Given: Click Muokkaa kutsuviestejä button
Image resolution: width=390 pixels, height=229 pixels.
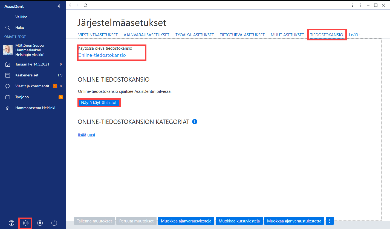Looking at the screenshot, I should [x=239, y=221].
